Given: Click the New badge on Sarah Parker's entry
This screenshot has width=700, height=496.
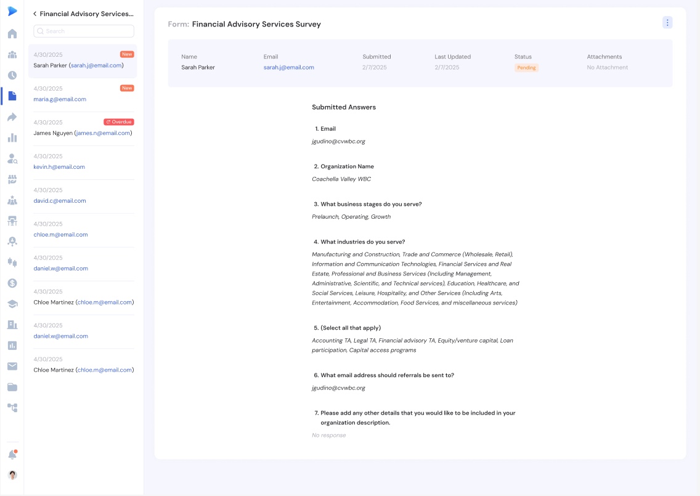Looking at the screenshot, I should point(126,54).
